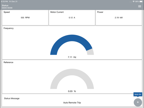This screenshot has height=108, width=144.
Task: Open the hamburger menu icon
Action: pyautogui.click(x=140, y=6)
